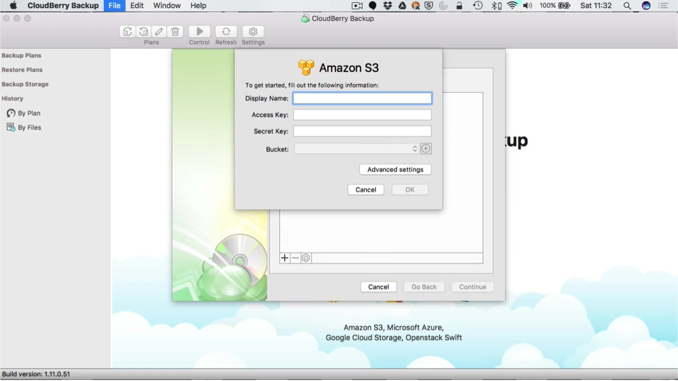
Task: Open the Help menu
Action: pyautogui.click(x=198, y=6)
